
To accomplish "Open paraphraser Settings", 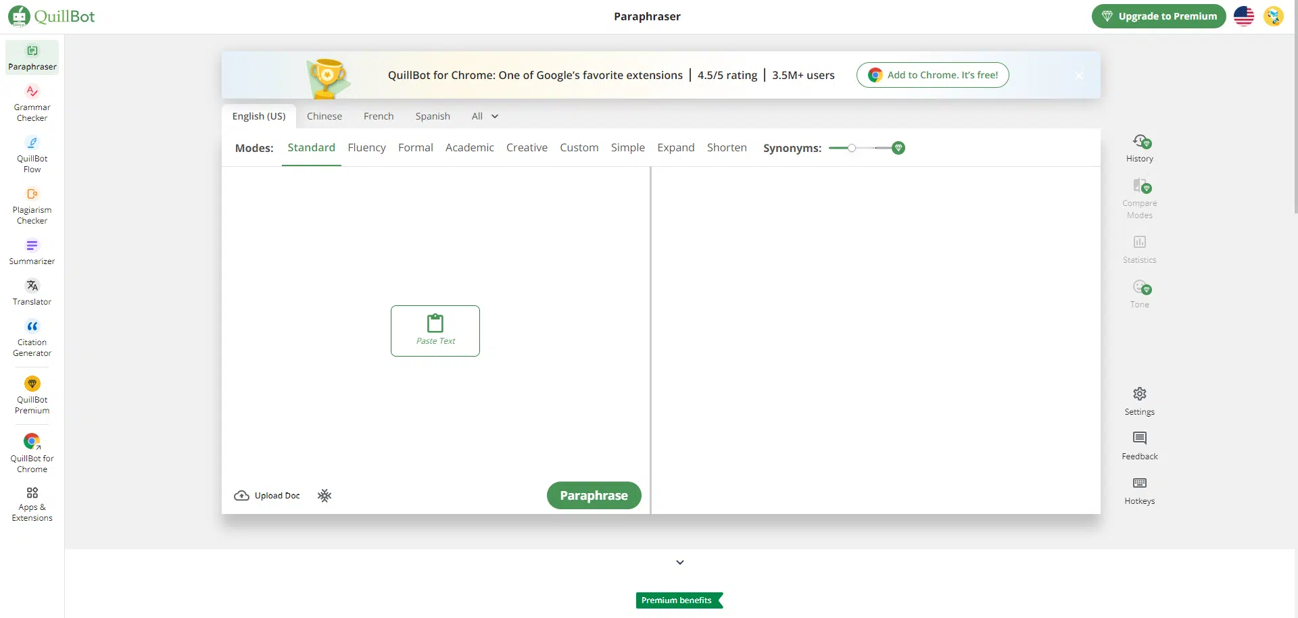I will point(1139,402).
